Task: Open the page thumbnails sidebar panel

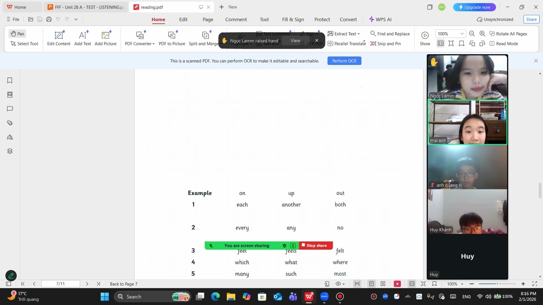Action: pyautogui.click(x=10, y=94)
